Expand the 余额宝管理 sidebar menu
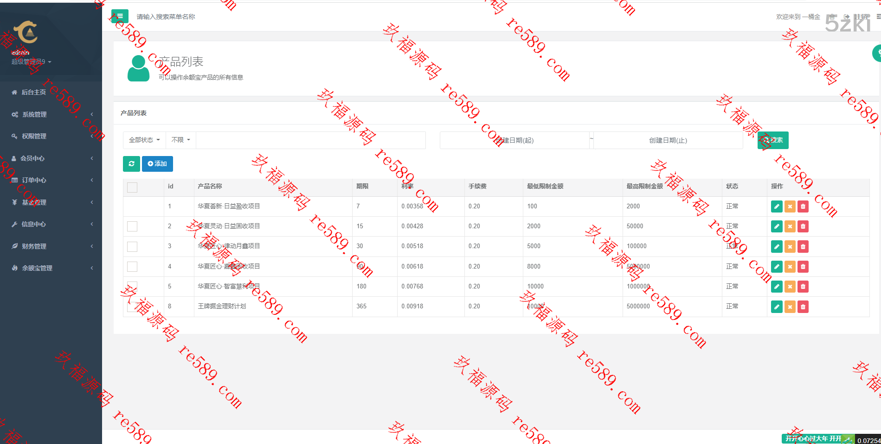Image resolution: width=881 pixels, height=444 pixels. point(37,268)
